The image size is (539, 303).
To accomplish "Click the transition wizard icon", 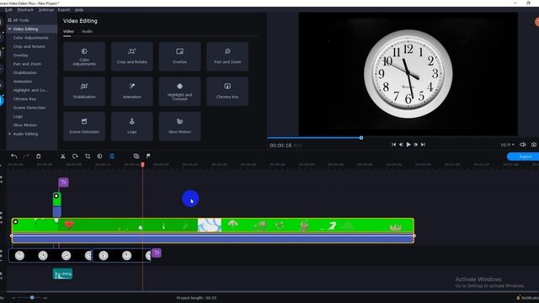I will point(136,157).
